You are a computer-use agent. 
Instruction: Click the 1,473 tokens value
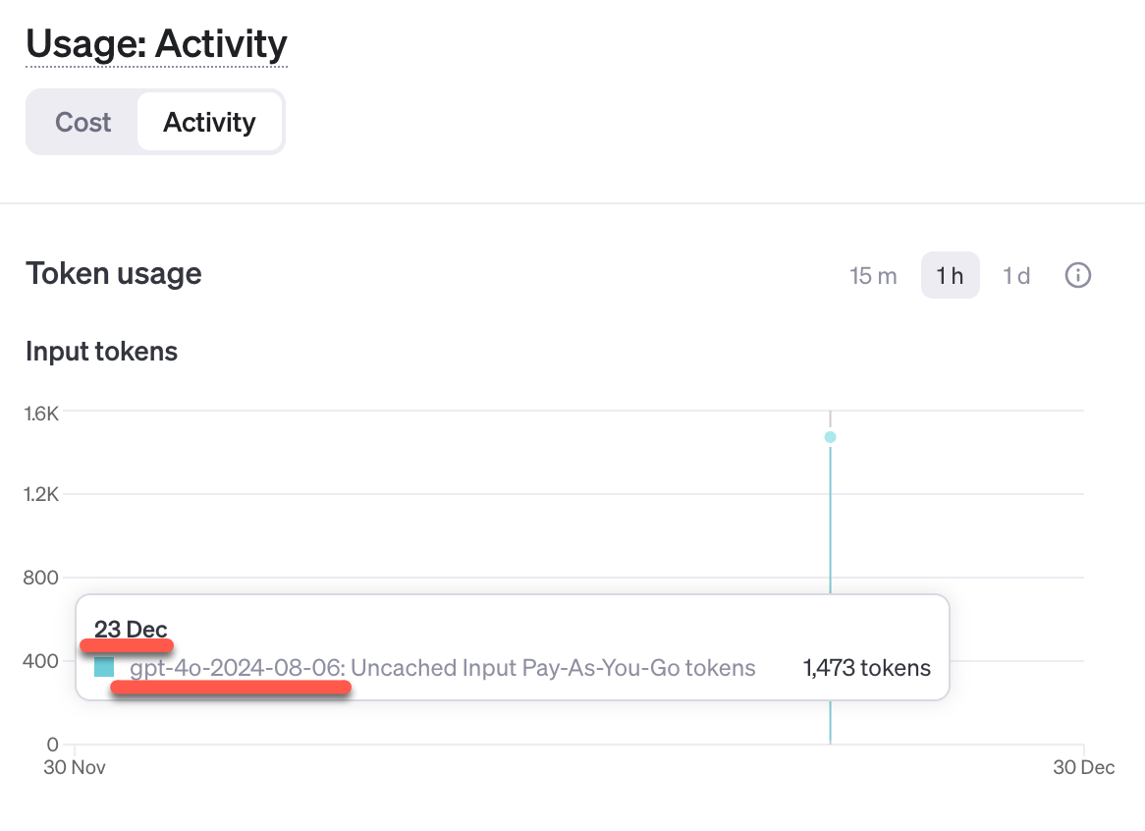pos(866,669)
